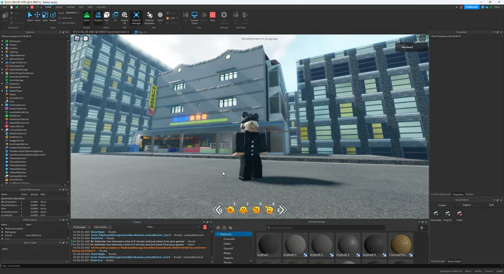Select the Ground material category
The image size is (504, 274).
(228, 248)
